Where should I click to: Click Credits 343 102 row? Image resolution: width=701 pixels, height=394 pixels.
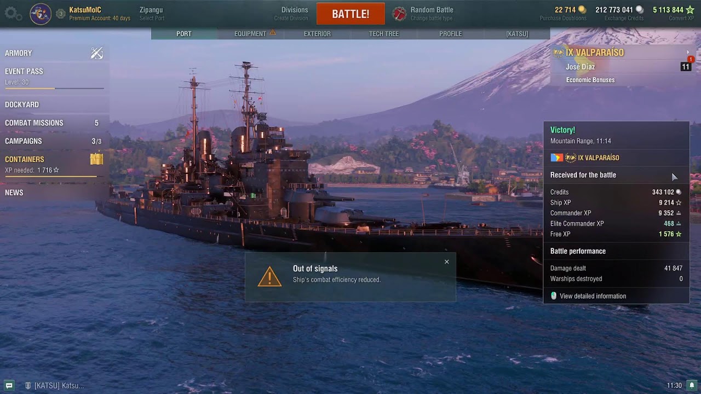click(616, 192)
